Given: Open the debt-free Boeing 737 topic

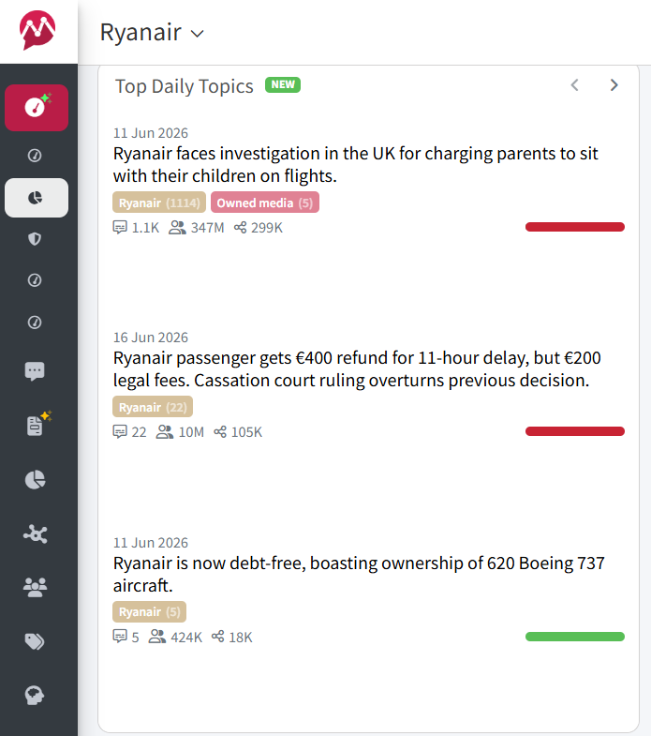Looking at the screenshot, I should 359,574.
